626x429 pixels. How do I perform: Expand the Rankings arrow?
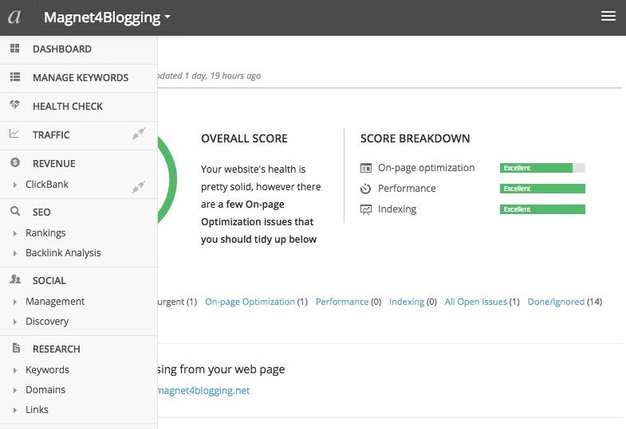click(15, 233)
